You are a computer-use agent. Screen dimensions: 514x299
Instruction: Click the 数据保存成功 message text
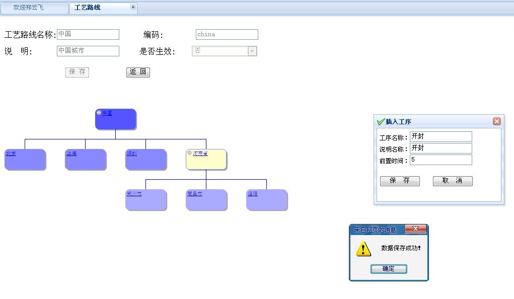click(401, 248)
